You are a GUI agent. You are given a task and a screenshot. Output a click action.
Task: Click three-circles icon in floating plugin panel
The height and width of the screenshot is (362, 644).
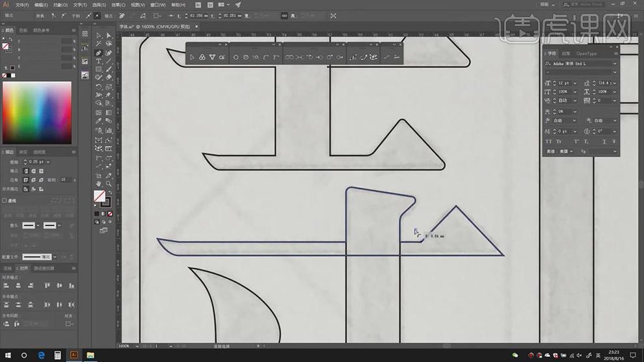coord(202,57)
